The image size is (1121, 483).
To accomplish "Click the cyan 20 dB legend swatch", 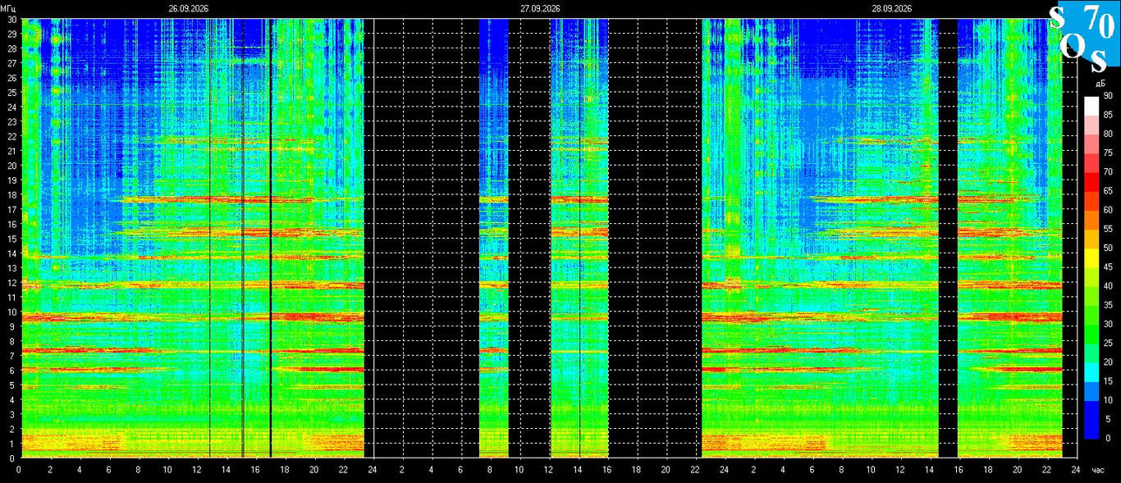I will pyautogui.click(x=1091, y=371).
